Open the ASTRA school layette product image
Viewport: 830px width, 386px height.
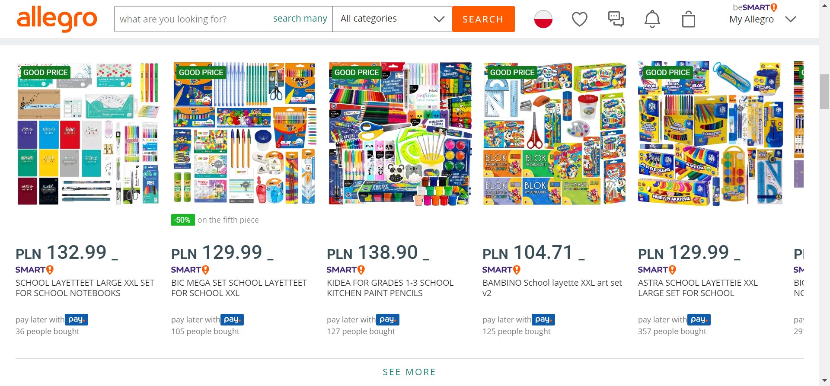coord(711,133)
